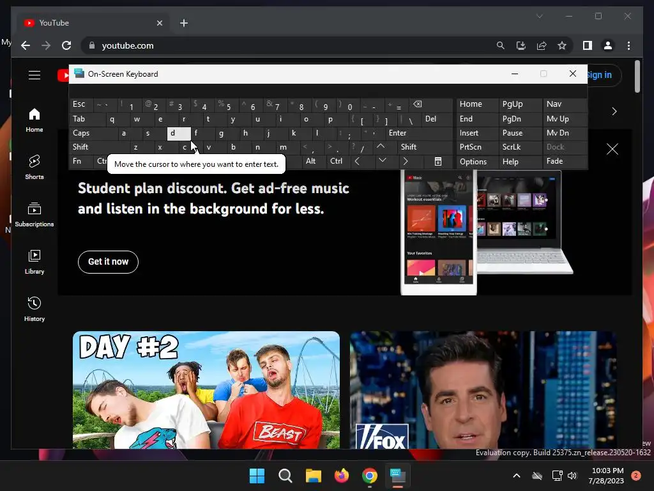Screen dimensions: 654x491
Task: Click the Tab key on keyboard
Action: pos(87,119)
